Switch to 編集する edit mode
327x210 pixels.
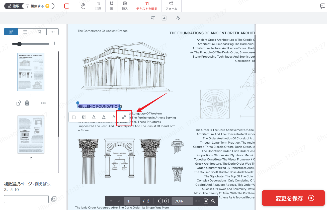[38, 6]
